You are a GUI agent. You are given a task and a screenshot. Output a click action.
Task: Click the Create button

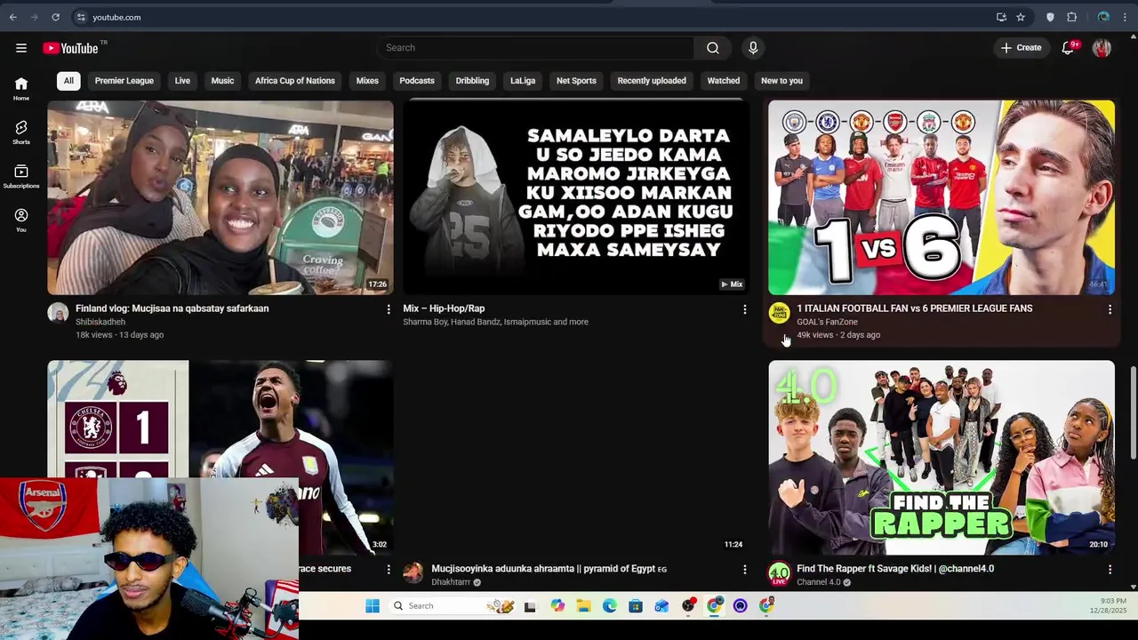click(x=1021, y=48)
